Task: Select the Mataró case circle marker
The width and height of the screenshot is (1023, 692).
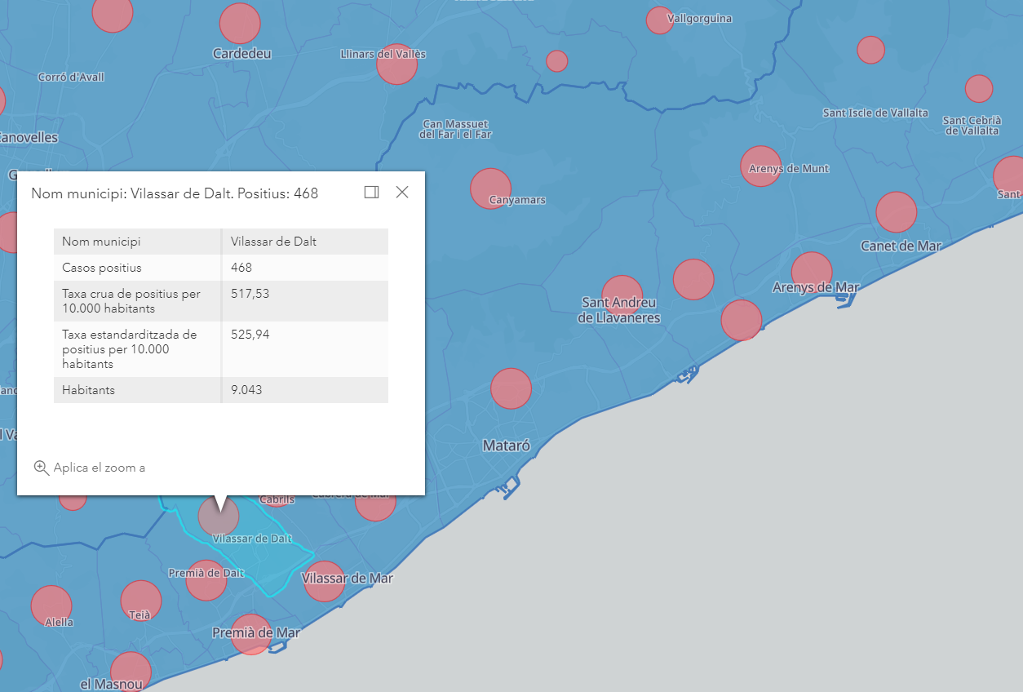Action: click(x=511, y=388)
